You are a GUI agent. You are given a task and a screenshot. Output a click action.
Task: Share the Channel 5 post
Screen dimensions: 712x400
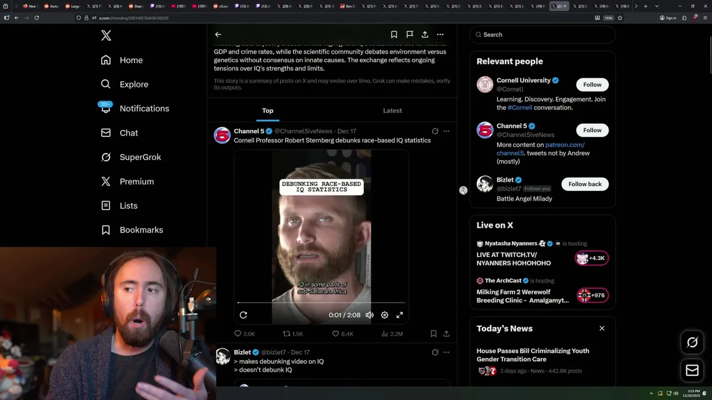pos(446,334)
